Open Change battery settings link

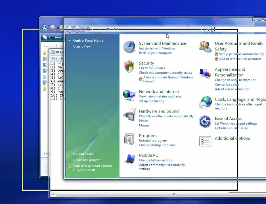(156, 160)
